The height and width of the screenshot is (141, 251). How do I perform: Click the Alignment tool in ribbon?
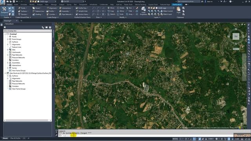(x=52, y=8)
